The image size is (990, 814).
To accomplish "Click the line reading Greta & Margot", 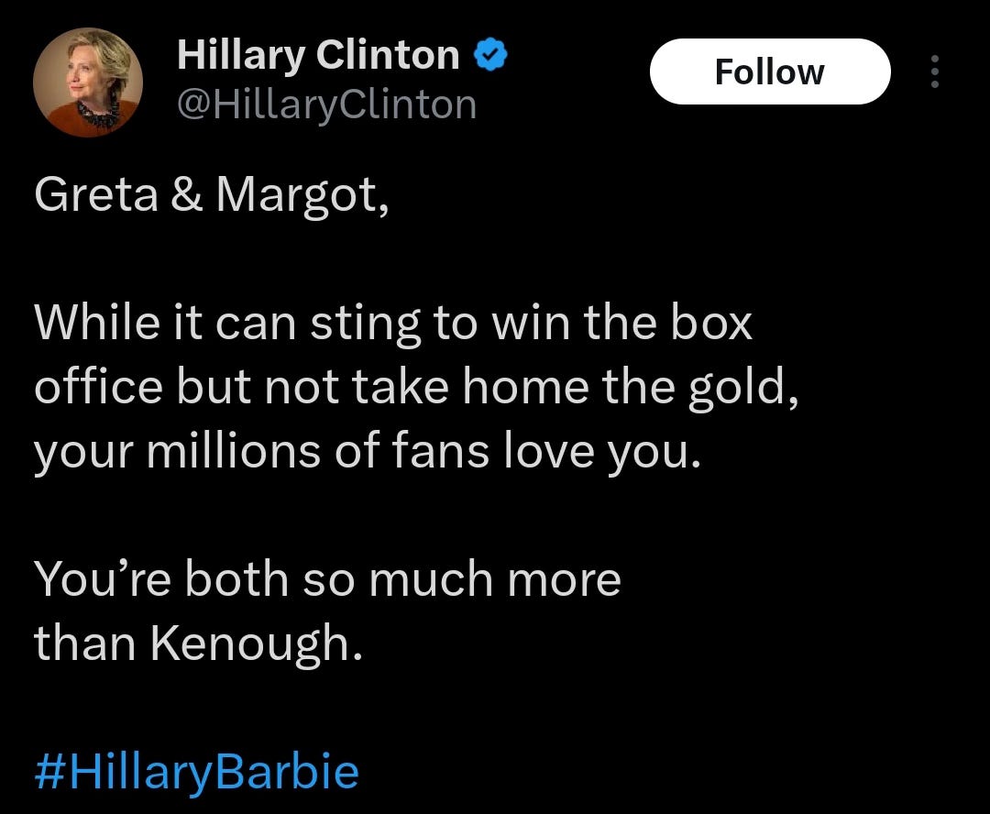I will point(211,192).
